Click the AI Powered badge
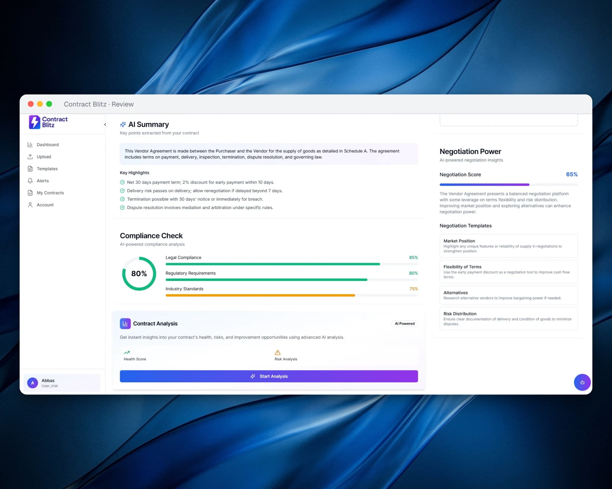The image size is (612, 489). pos(405,323)
